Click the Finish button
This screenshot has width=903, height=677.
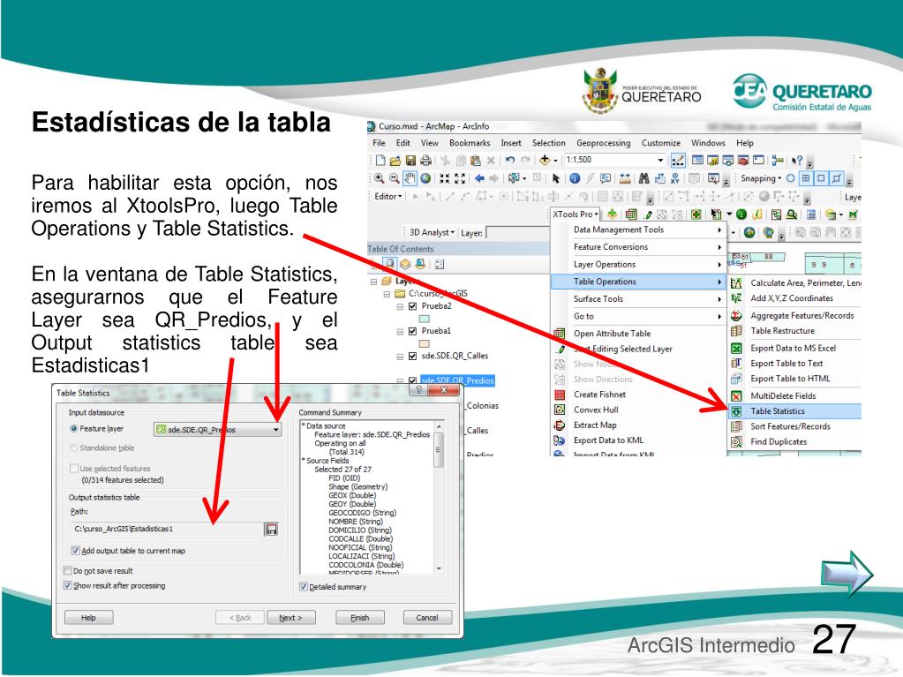click(x=360, y=618)
